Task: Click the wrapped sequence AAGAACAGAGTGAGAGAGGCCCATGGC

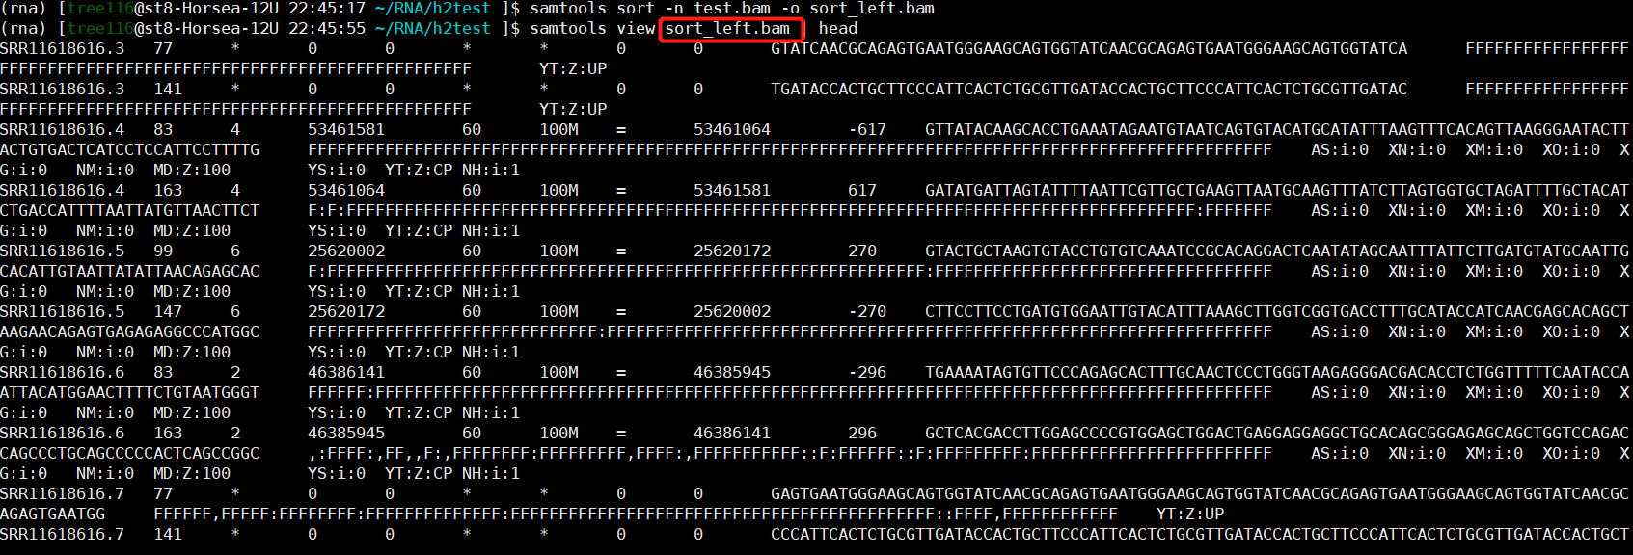Action: point(130,331)
